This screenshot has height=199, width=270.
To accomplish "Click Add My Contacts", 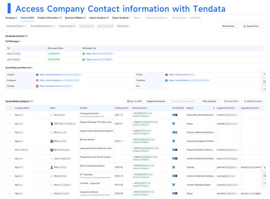I will (253, 101).
